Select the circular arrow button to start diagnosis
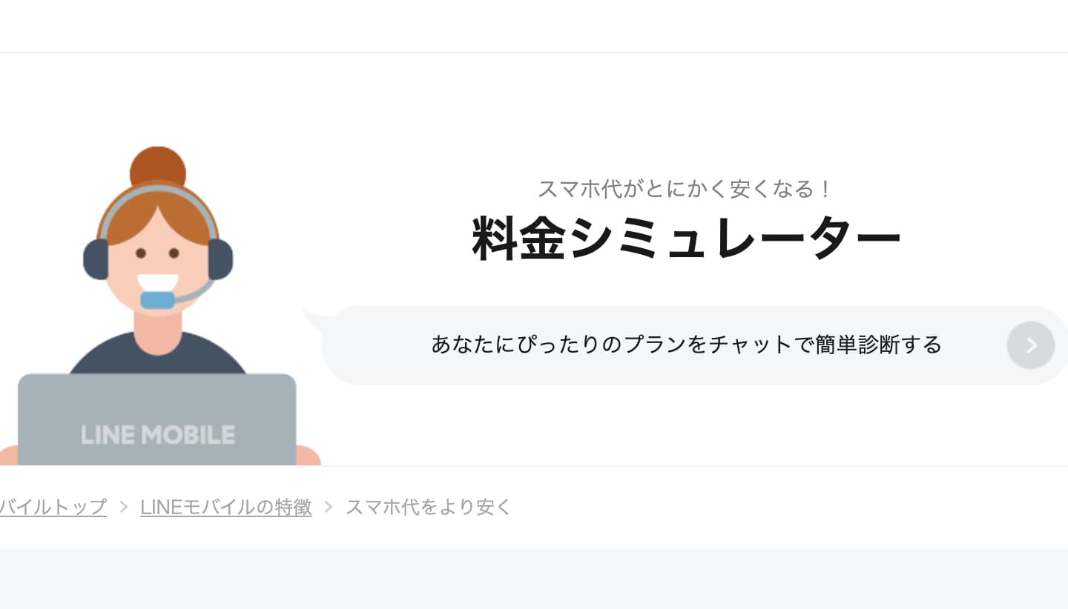1068x609 pixels. pos(1030,345)
